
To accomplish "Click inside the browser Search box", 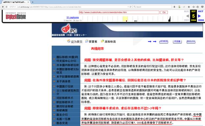I will pyautogui.click(x=152, y=7).
